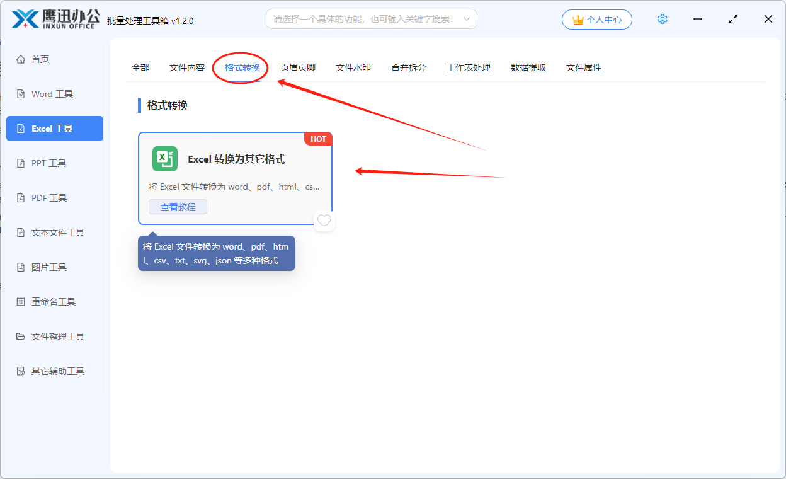Select the 格式转换 tab
Viewport: 786px width, 479px height.
242,67
